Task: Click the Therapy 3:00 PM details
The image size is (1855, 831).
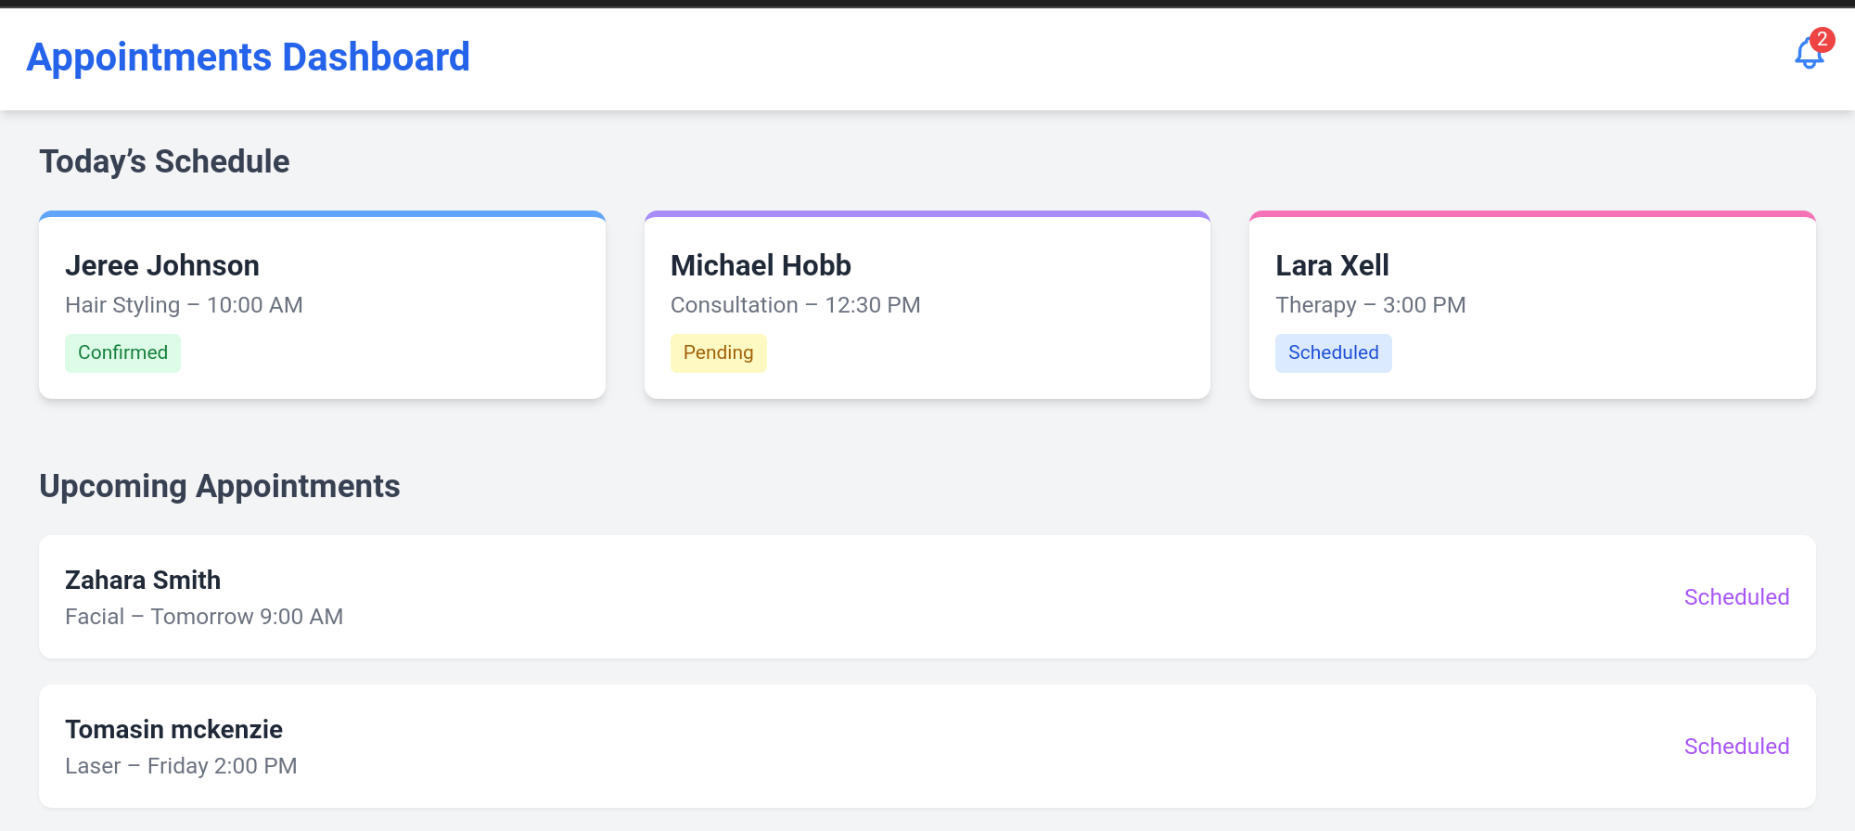Action: (x=1370, y=305)
